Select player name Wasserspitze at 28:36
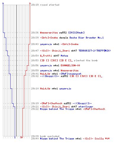This screenshot has width=133, height=148. pos(49,33)
